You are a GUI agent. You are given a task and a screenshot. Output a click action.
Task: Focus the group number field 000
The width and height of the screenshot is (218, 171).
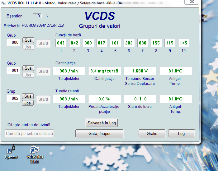[x=13, y=43]
